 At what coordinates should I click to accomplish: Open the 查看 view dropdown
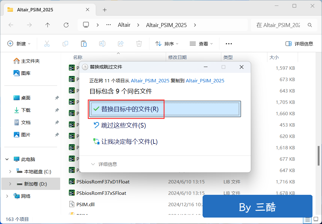click(201, 44)
